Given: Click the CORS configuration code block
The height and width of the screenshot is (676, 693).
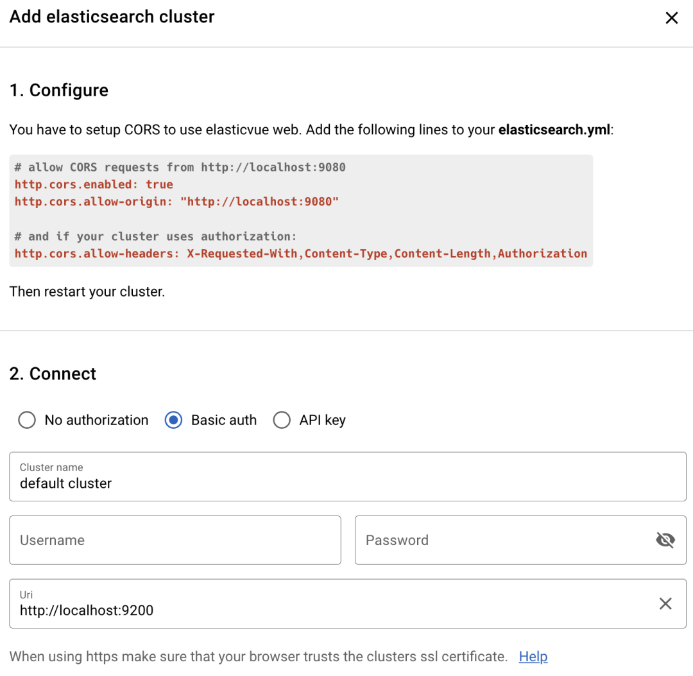Looking at the screenshot, I should 300,210.
